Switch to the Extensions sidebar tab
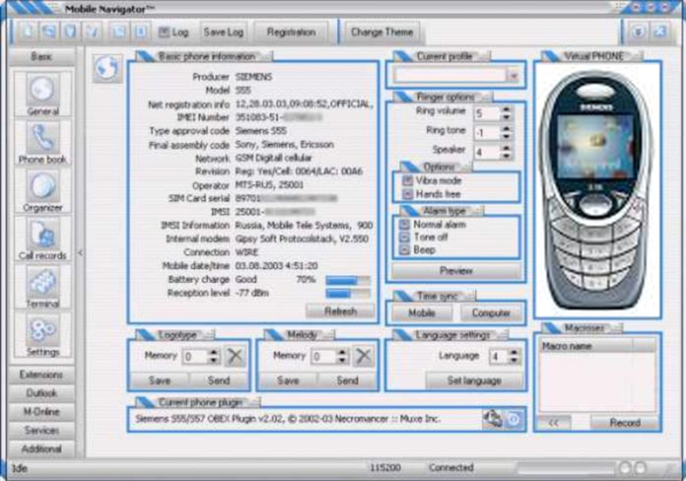 [41, 375]
